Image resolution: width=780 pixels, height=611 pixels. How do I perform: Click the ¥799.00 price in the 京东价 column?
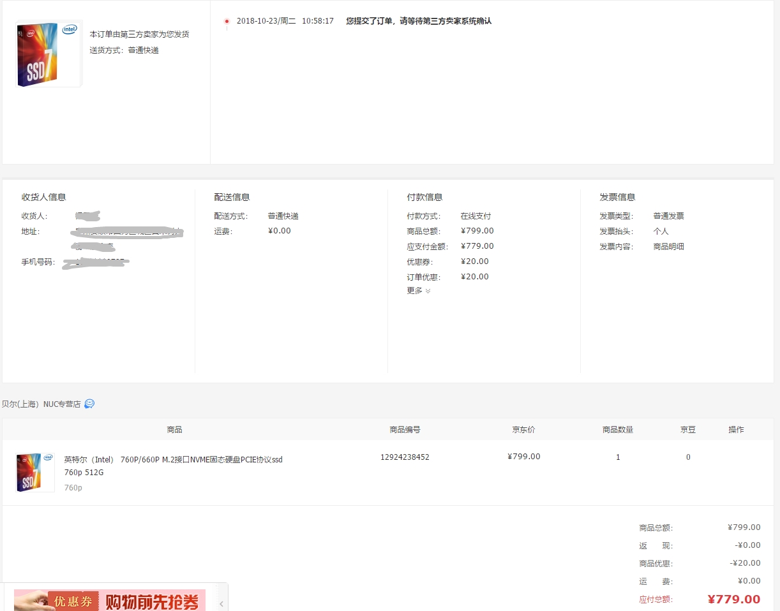[x=524, y=457]
